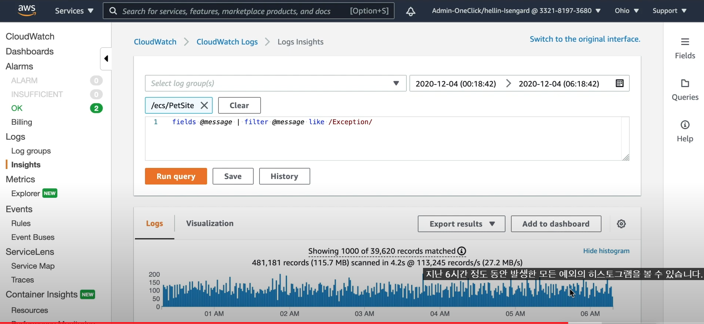Image resolution: width=704 pixels, height=324 pixels.
Task: Open Events Rules
Action: 21,223
